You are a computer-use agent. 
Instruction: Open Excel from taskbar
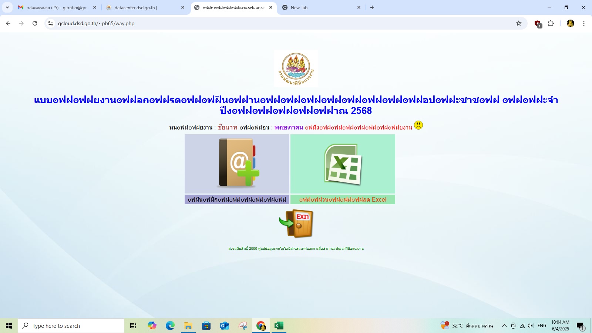[279, 326]
